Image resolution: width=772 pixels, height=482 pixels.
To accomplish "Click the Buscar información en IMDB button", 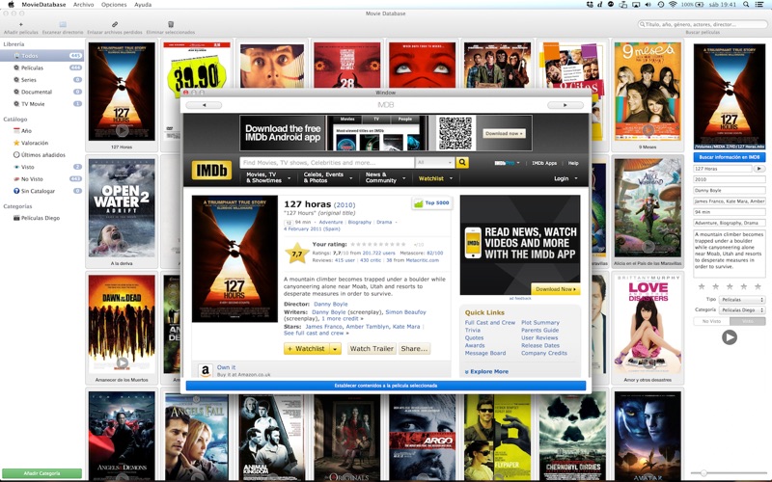I will pyautogui.click(x=730, y=157).
